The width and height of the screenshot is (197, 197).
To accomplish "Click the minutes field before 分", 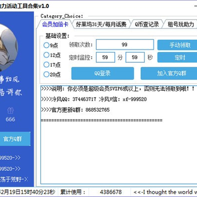I will tap(106, 57).
